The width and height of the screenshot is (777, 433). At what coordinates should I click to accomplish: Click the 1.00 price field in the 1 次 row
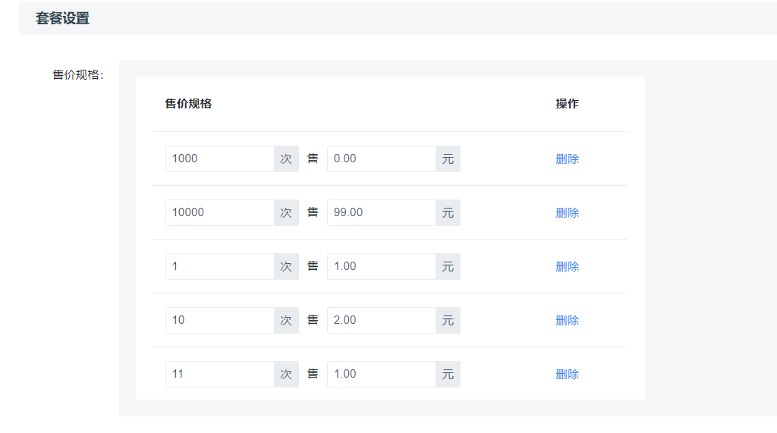[381, 266]
